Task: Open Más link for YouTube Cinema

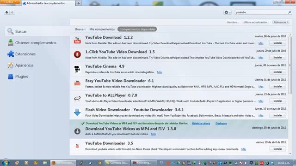Action: coord(159,72)
